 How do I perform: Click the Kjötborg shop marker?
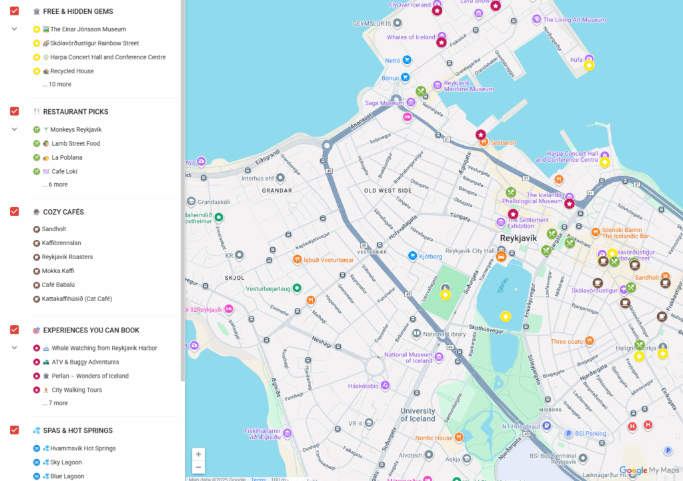412,256
